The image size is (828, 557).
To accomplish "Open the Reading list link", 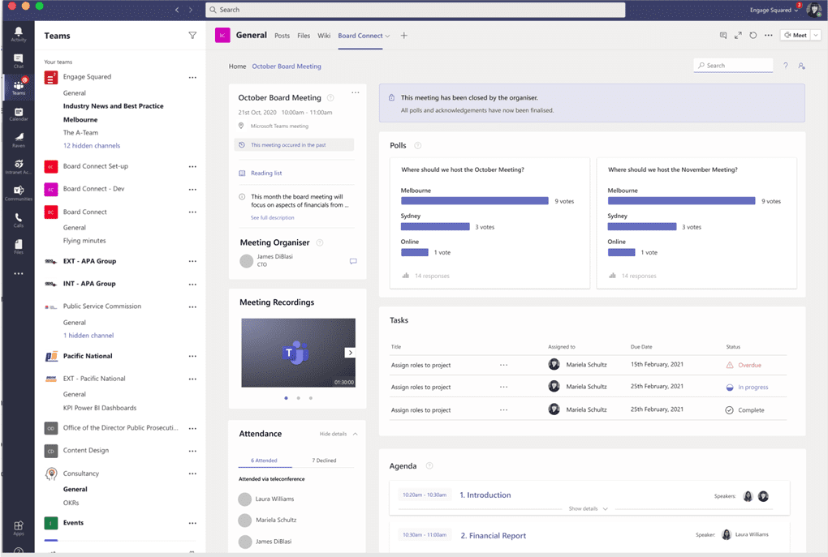I will coord(266,174).
